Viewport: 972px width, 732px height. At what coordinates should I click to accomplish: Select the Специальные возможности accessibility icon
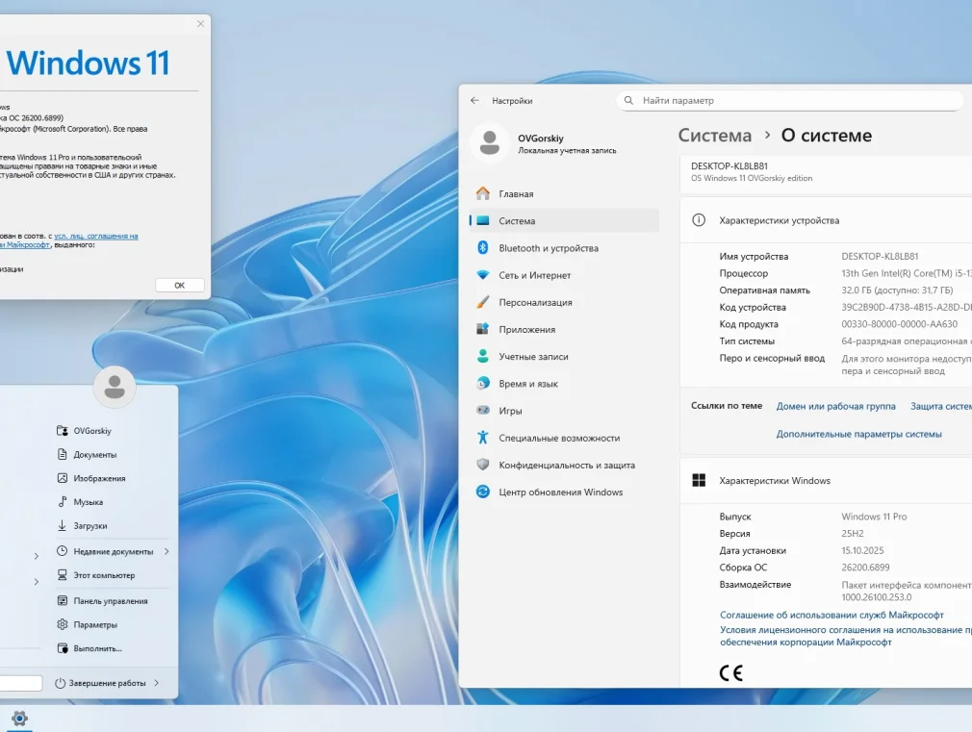point(483,438)
